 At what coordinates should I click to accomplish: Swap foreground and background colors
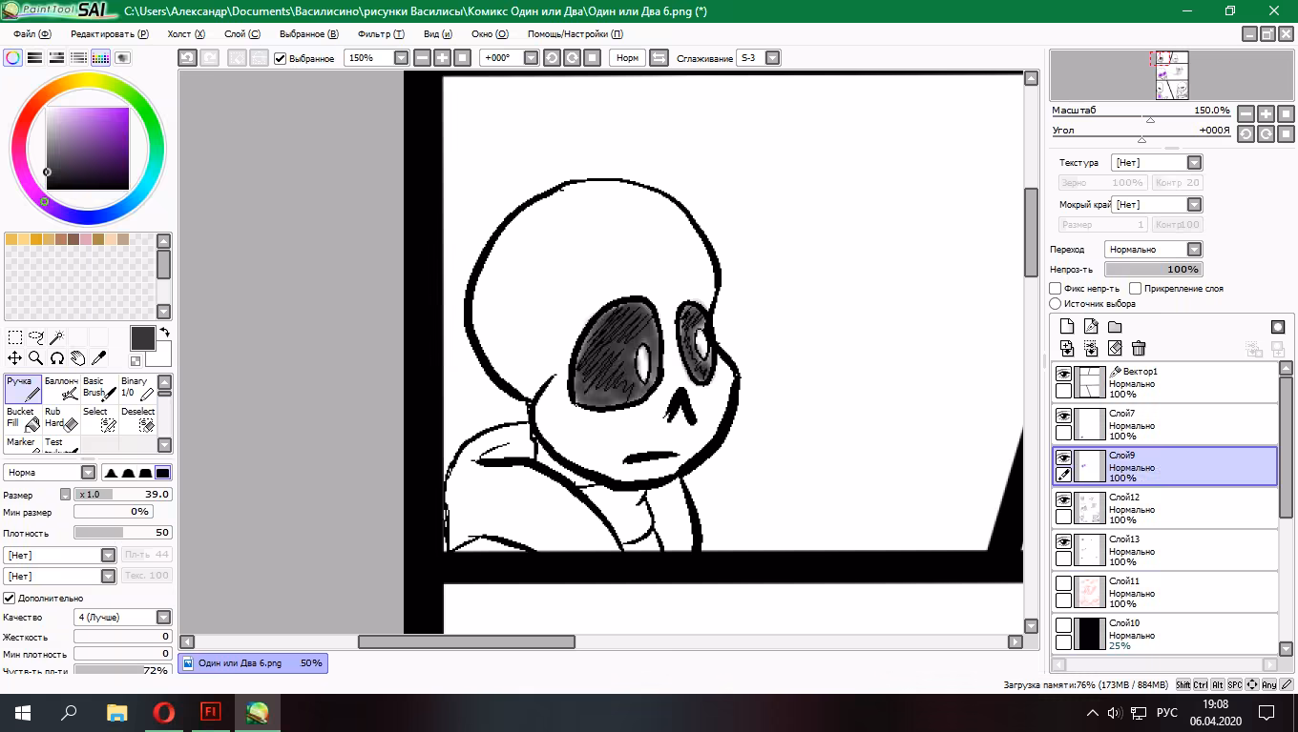[x=164, y=333]
